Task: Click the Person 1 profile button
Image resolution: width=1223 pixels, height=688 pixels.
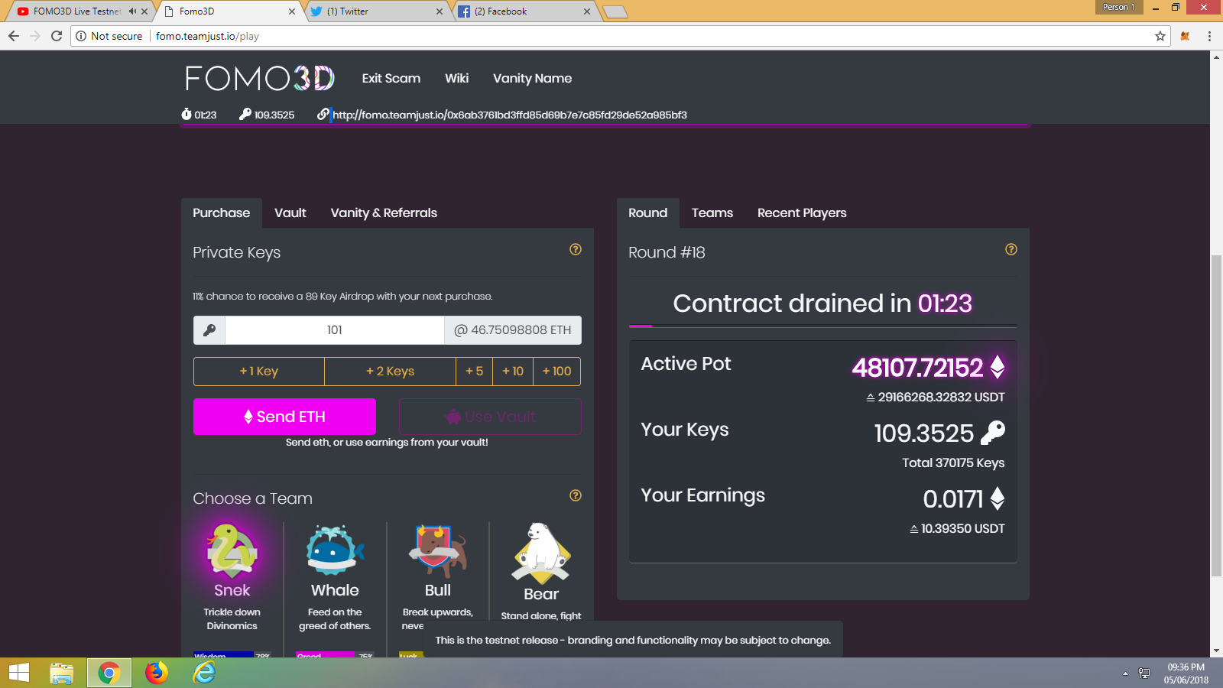Action: tap(1119, 7)
